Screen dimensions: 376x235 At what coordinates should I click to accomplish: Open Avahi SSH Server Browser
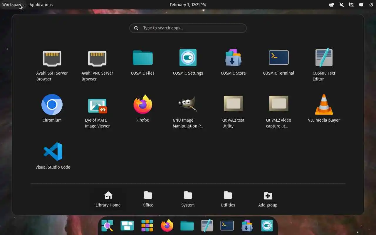click(52, 65)
